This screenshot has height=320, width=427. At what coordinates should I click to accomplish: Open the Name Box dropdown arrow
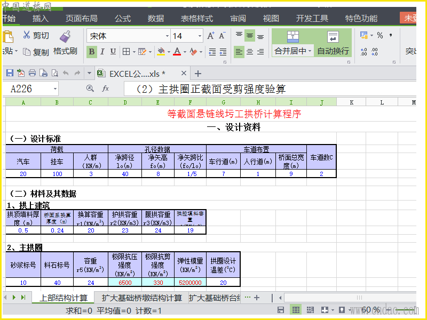(55, 89)
